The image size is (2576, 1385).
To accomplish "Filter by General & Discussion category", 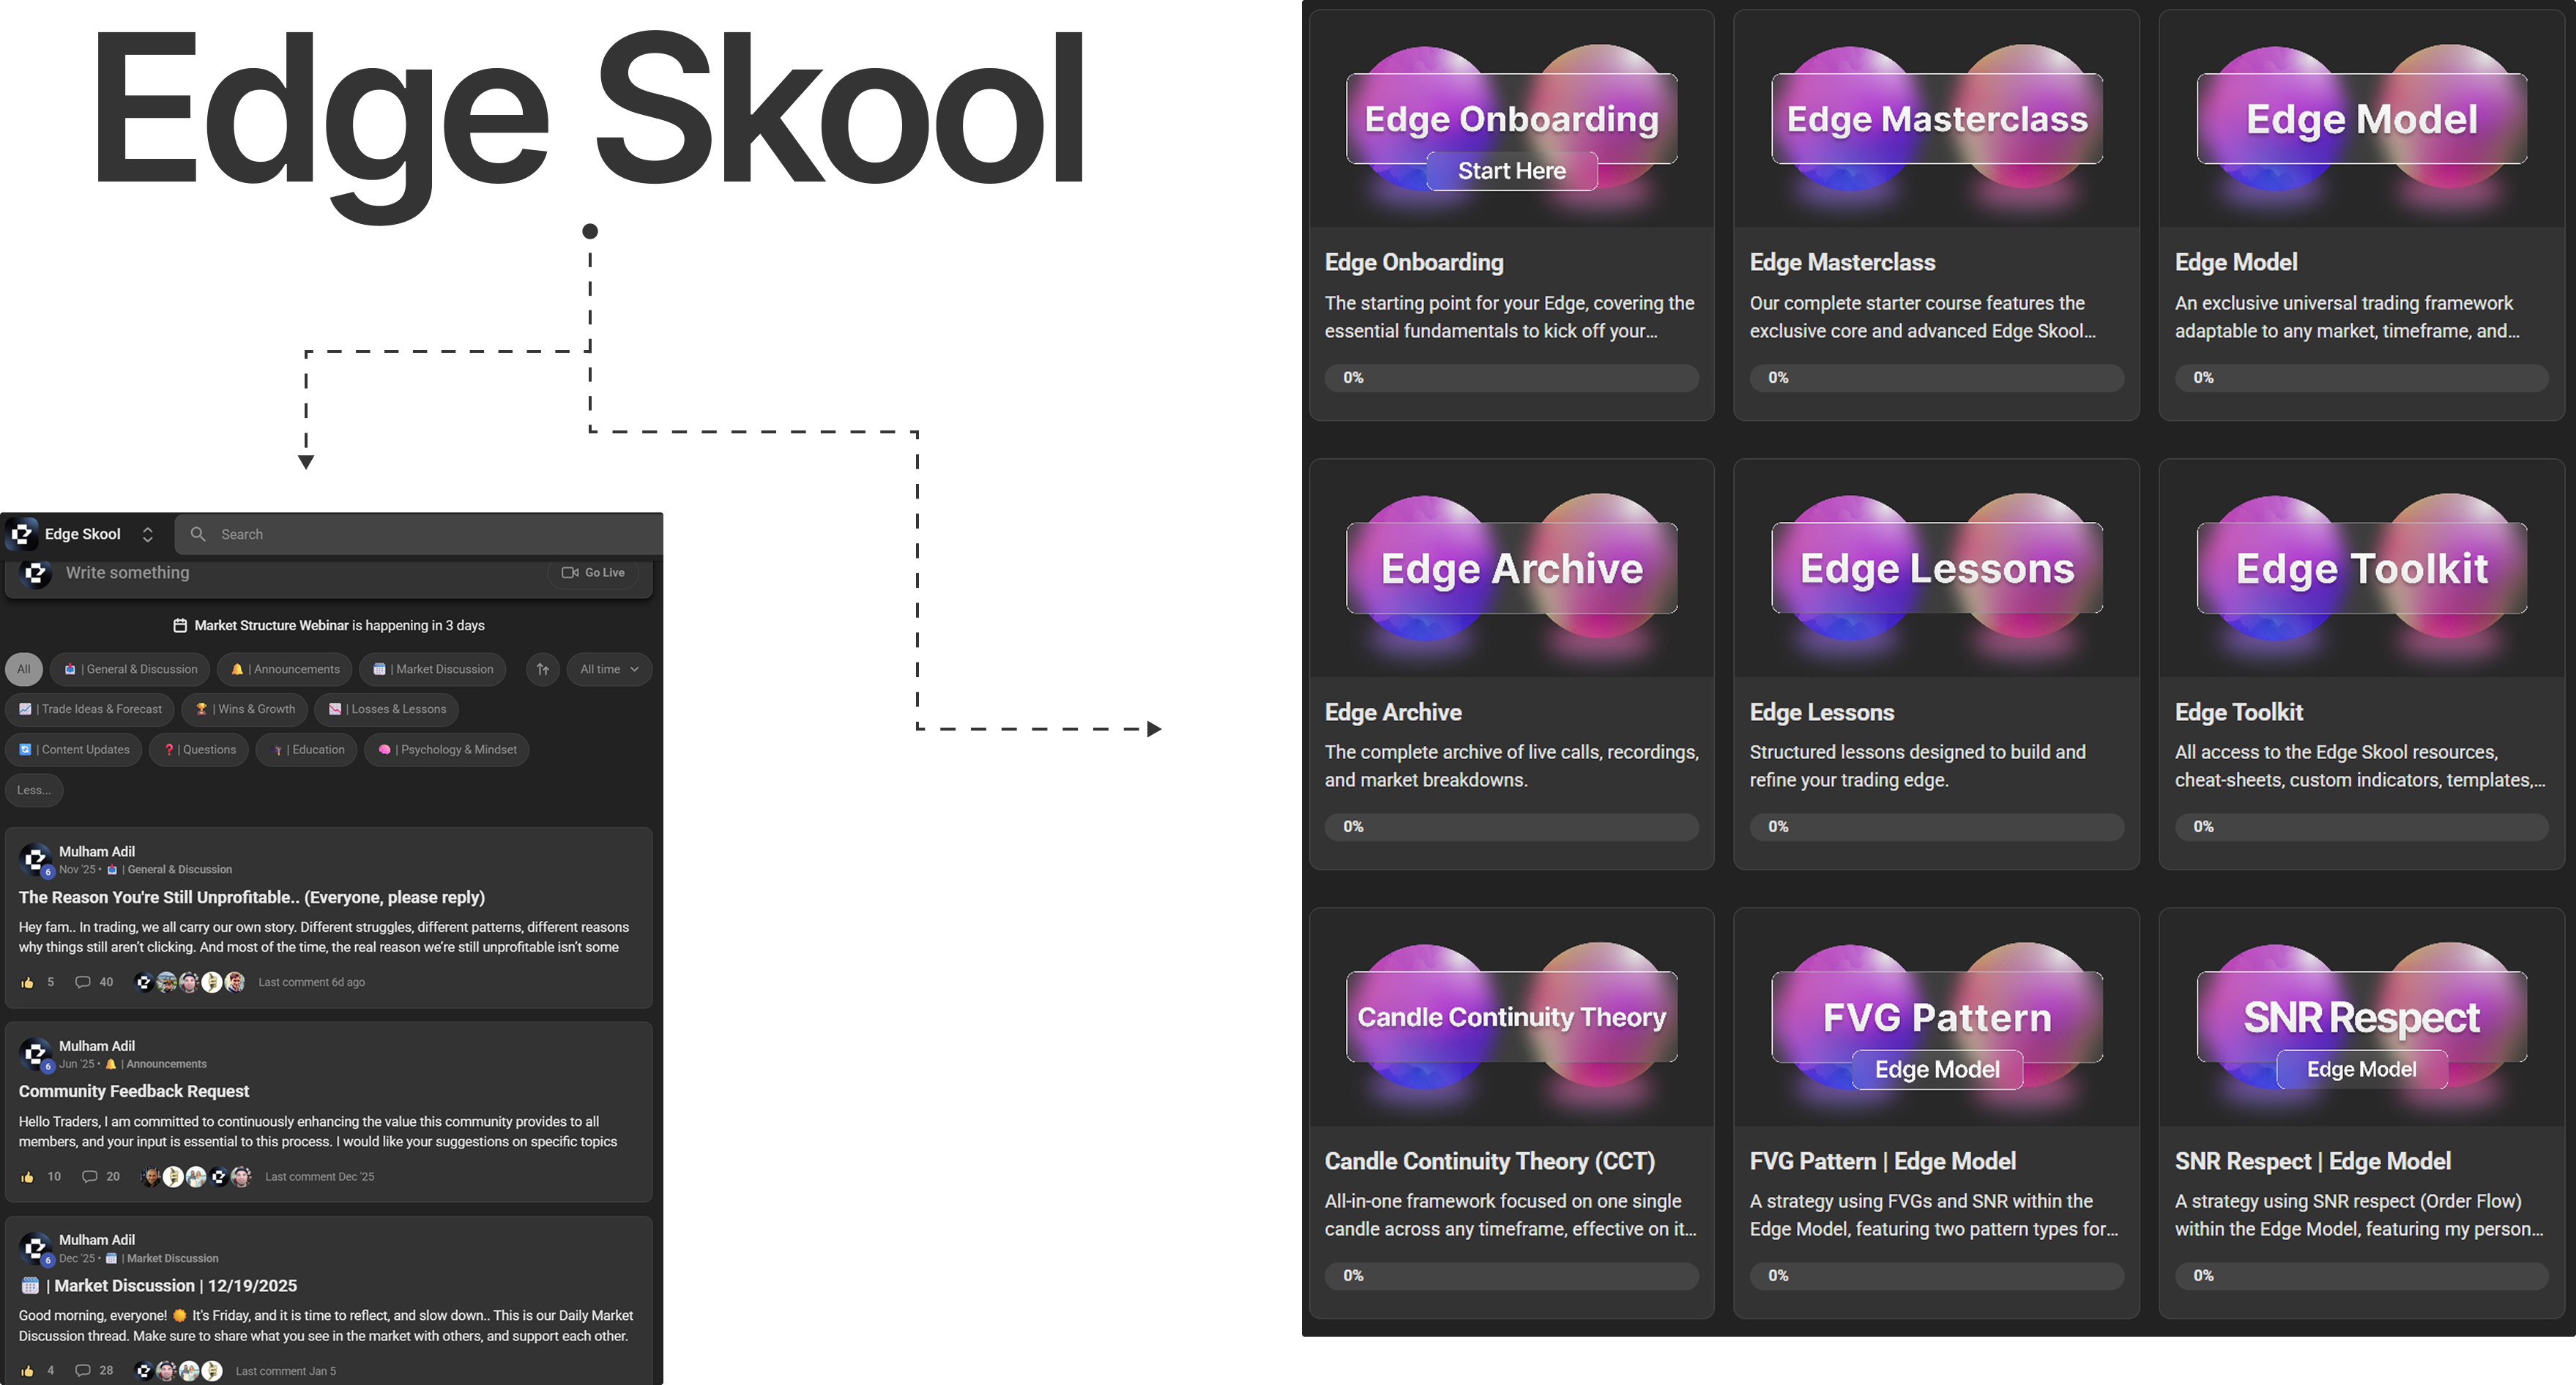I will 130,669.
